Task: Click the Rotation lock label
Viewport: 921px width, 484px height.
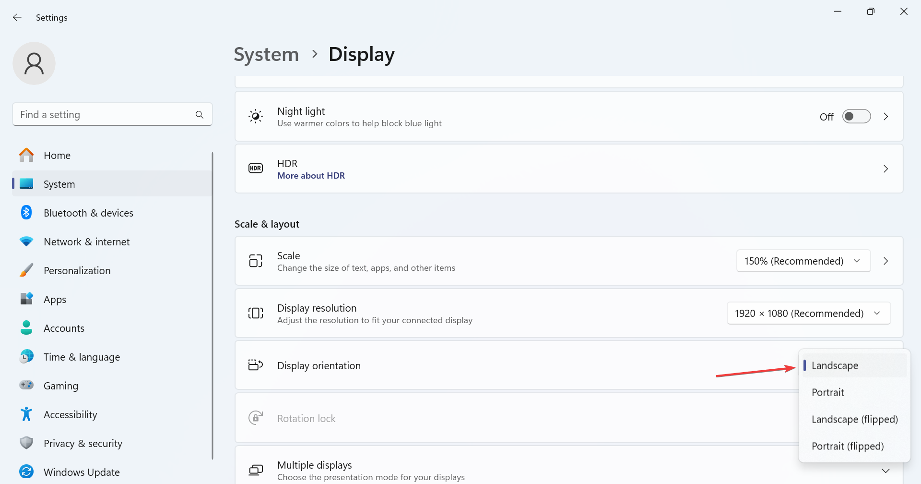Action: (x=307, y=418)
